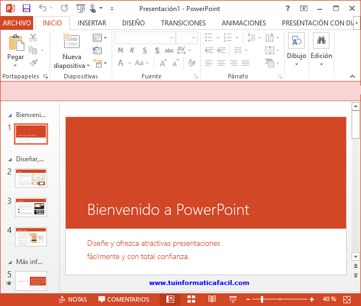Collapse the Bienveni... section
The image size is (361, 306).
coord(10,115)
